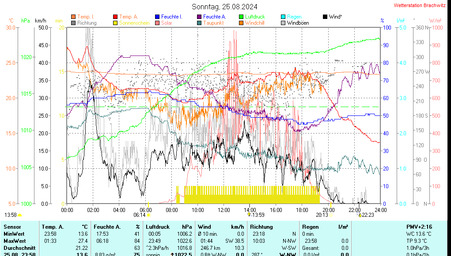The height and width of the screenshot is (256, 451).
Task: Select the Windchill legend label
Action: tap(255, 23)
